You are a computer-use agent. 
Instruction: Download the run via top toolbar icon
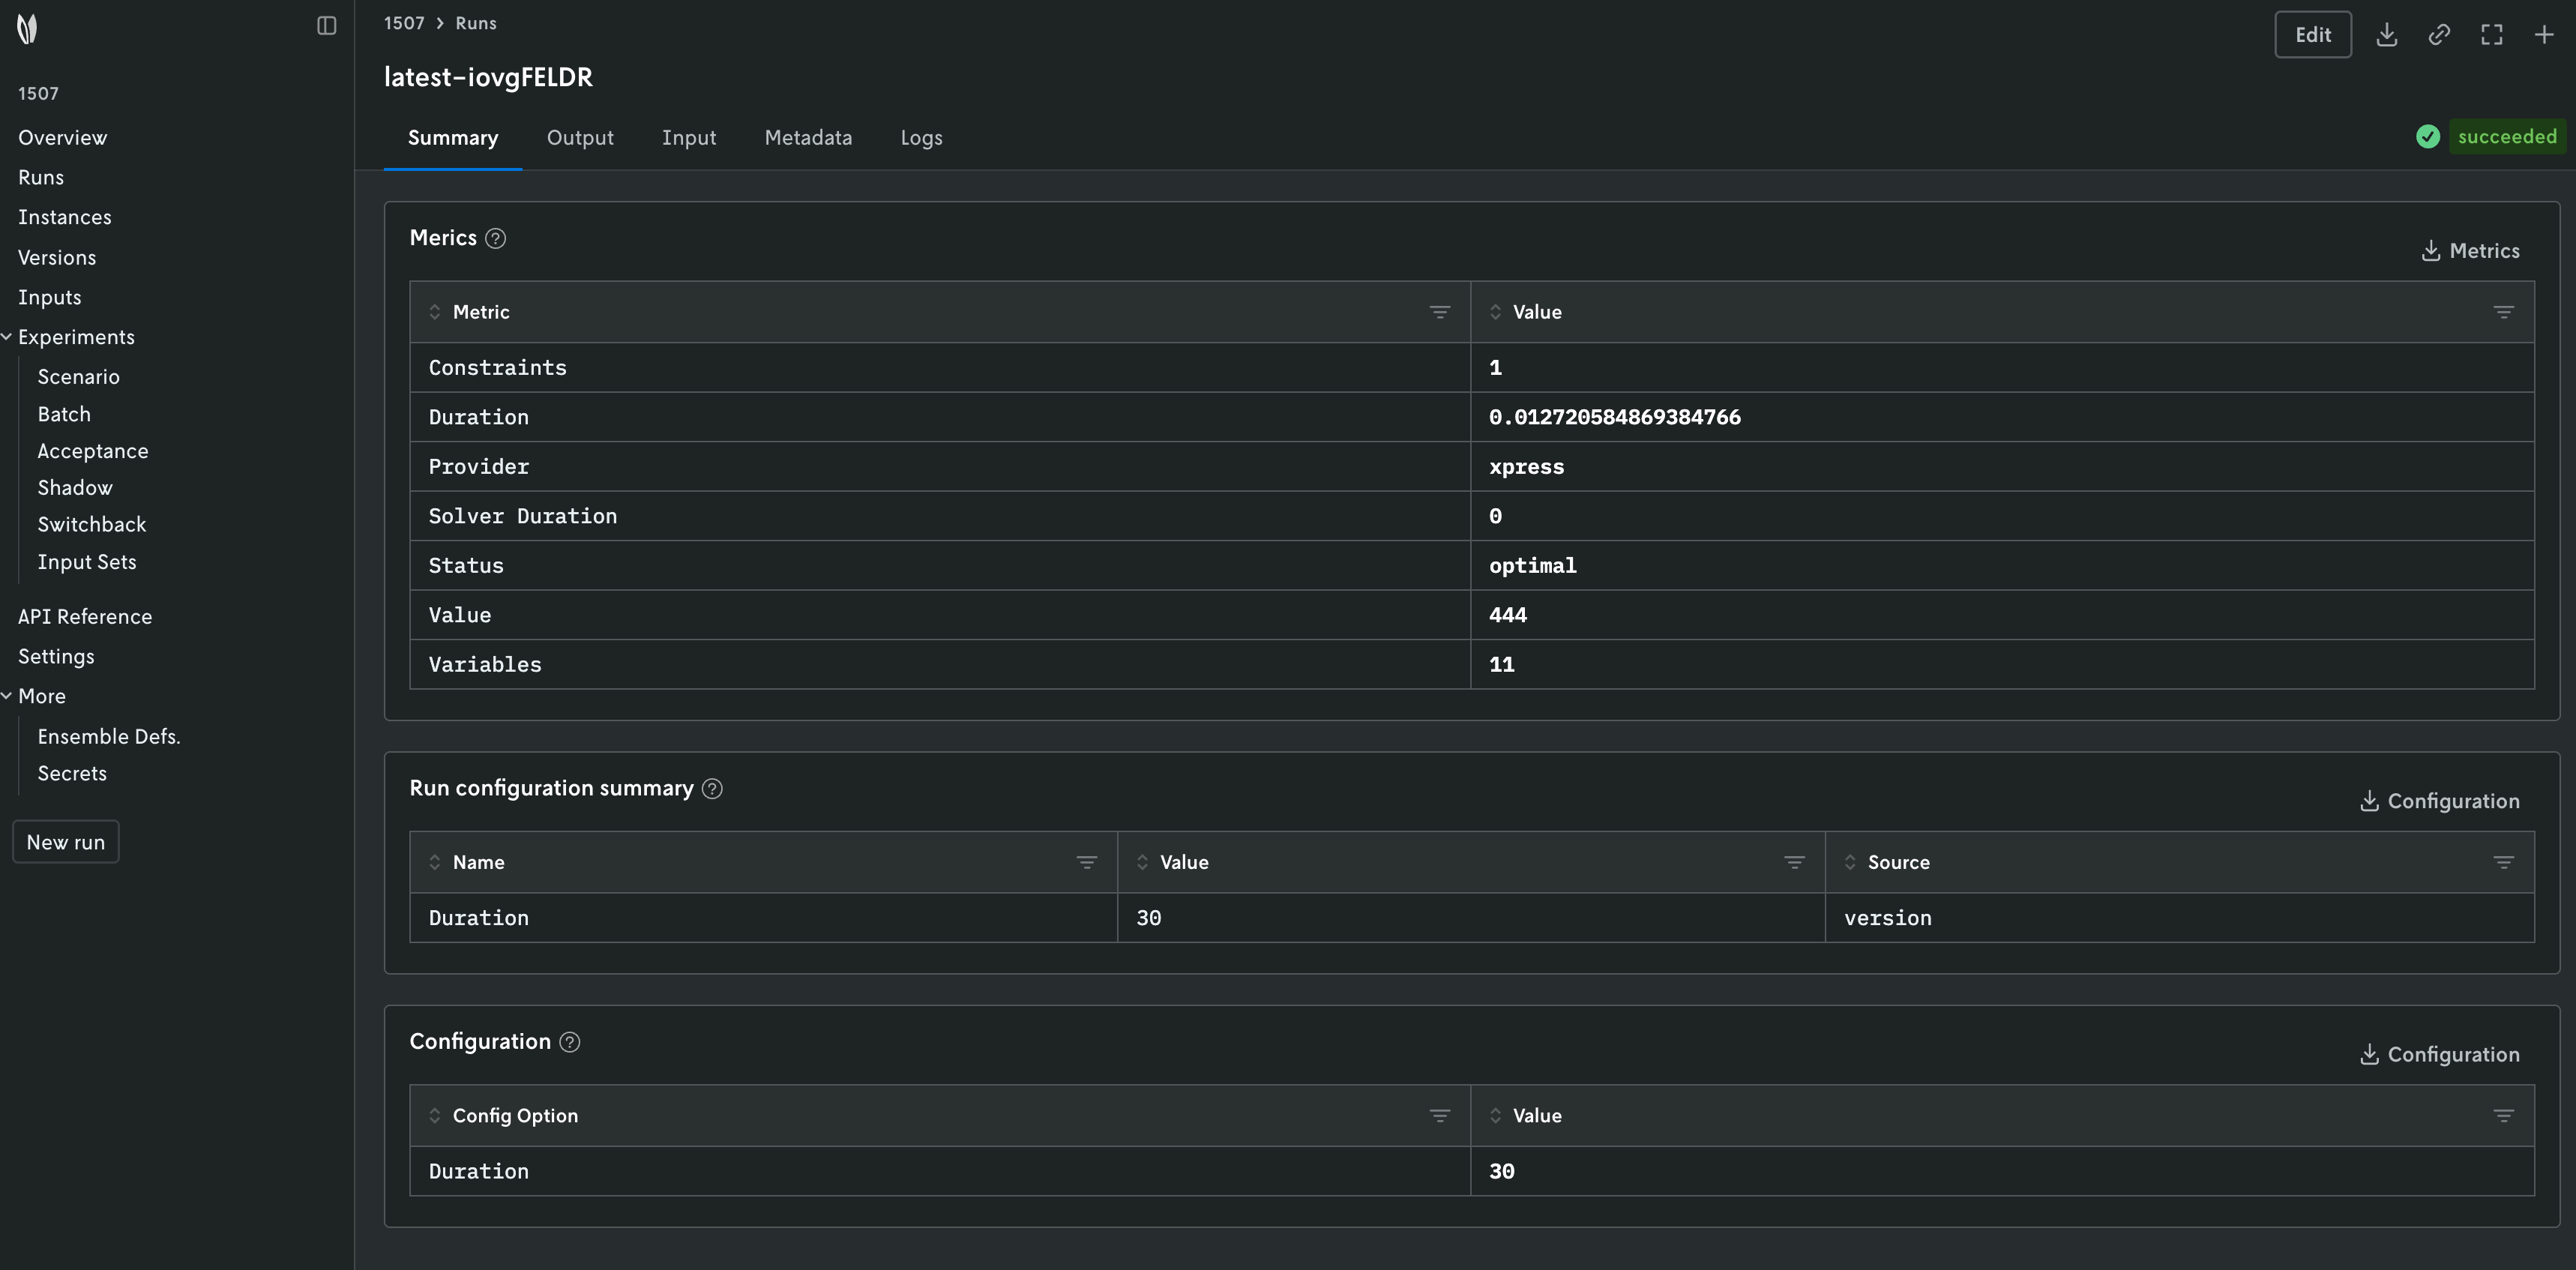(x=2387, y=35)
